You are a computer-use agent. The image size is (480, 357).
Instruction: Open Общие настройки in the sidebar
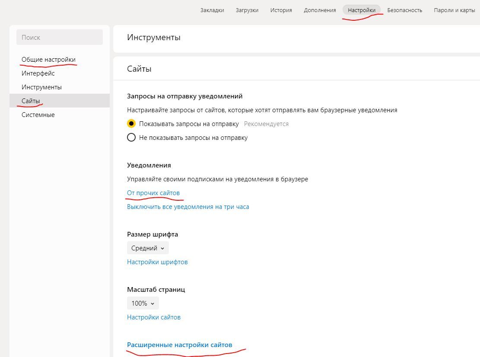click(48, 60)
